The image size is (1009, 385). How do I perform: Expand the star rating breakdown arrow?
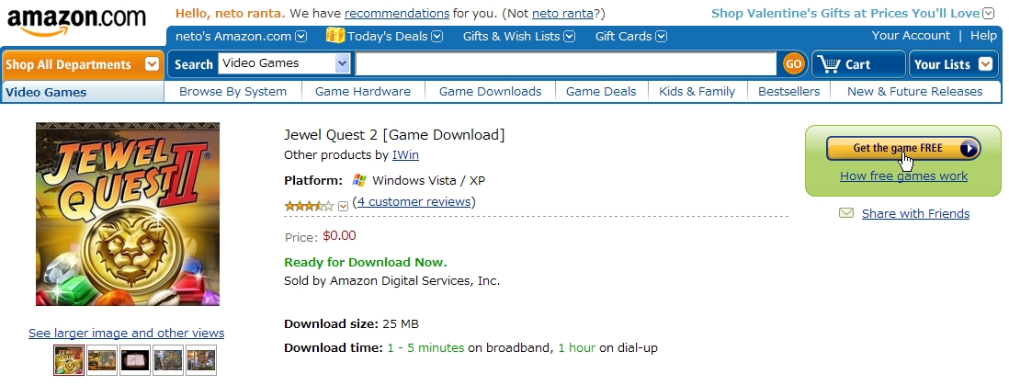tap(343, 206)
